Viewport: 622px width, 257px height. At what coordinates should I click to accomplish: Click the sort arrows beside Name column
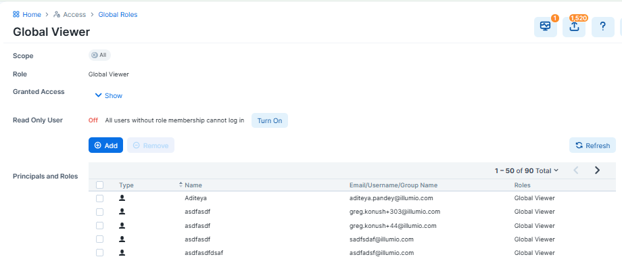coord(181,185)
